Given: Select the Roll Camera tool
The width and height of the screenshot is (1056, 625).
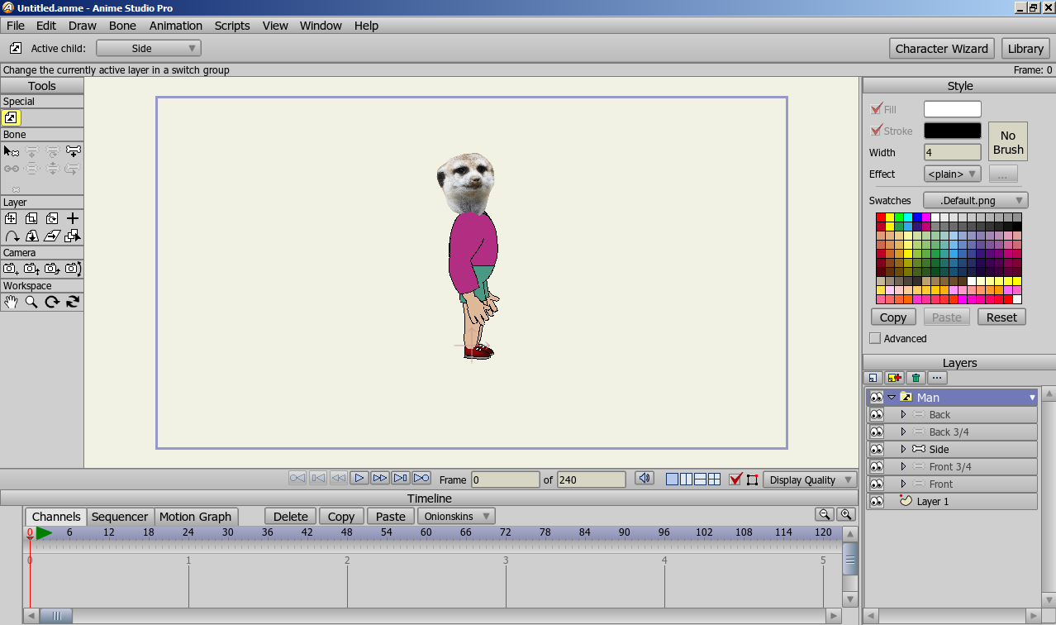Looking at the screenshot, I should coord(52,269).
